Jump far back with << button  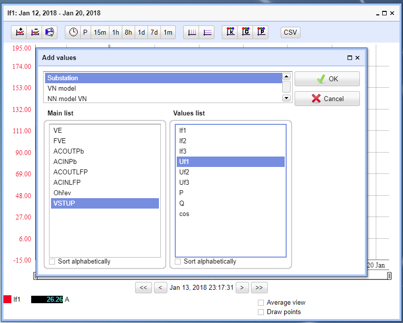click(144, 287)
